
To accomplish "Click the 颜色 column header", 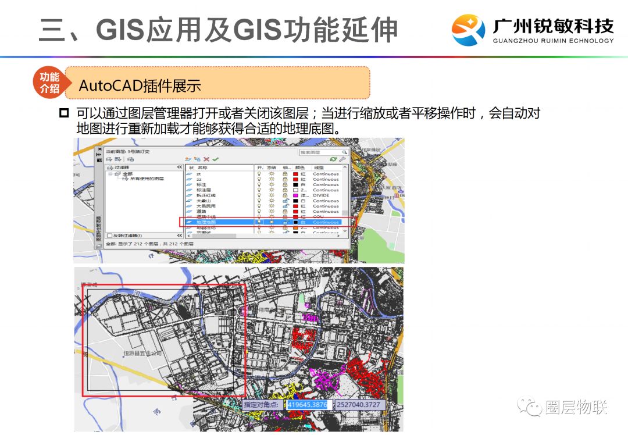I will coord(299,167).
